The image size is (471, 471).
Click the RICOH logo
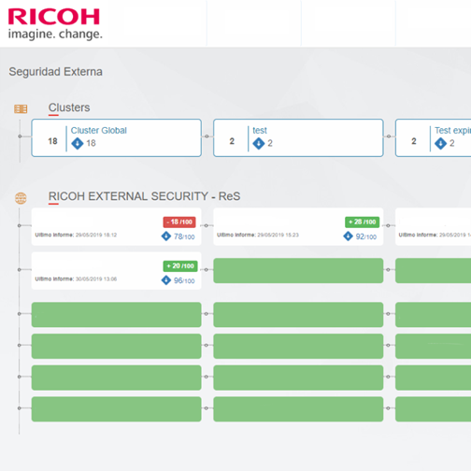click(55, 24)
